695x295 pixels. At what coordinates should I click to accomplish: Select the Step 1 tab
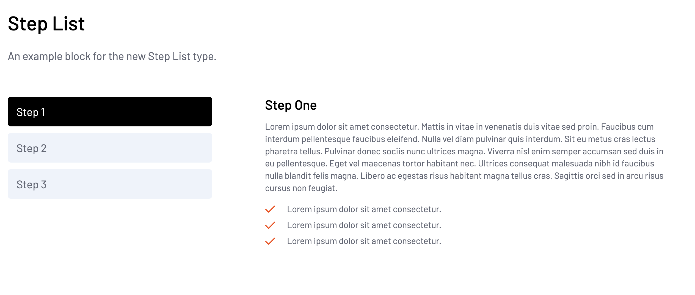[x=110, y=112]
